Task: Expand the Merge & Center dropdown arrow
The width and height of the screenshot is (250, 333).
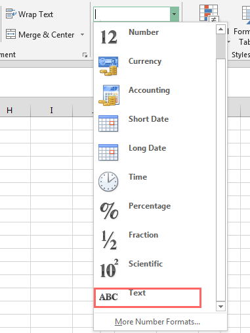Action: [x=82, y=34]
